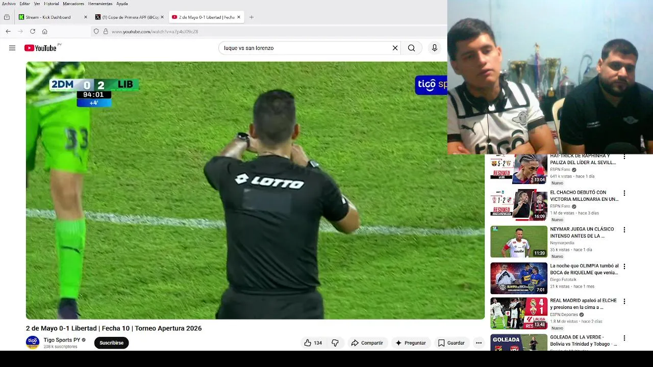This screenshot has height=367, width=653.
Task: Open browser home page icon
Action: [45, 32]
